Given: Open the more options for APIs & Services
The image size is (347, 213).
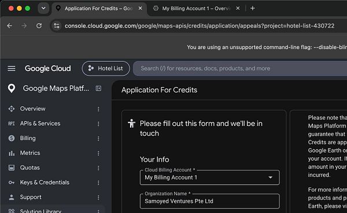Looking at the screenshot, I should tap(98, 124).
